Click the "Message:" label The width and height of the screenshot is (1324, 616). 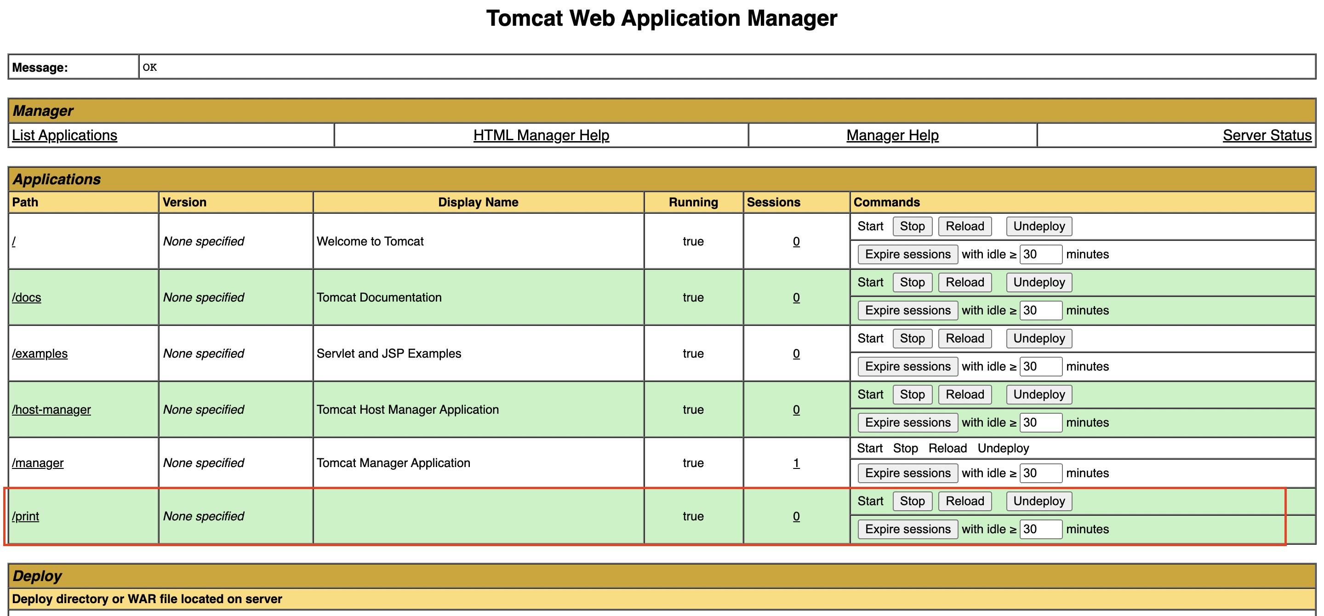(x=40, y=67)
